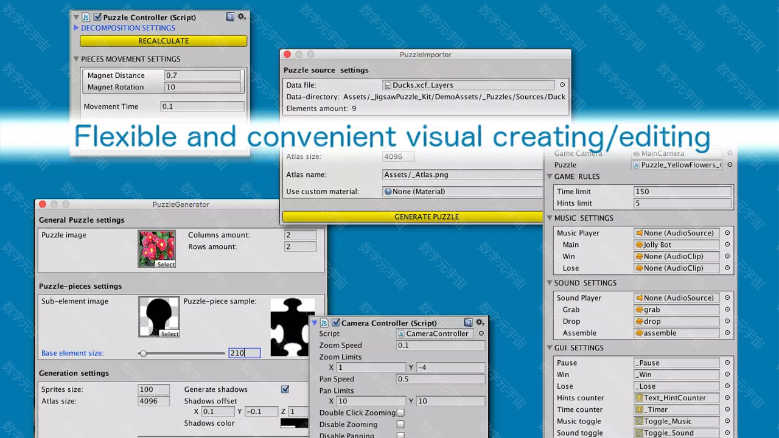
Task: Disable the Puzzle Controller script checkbox
Action: tap(97, 17)
